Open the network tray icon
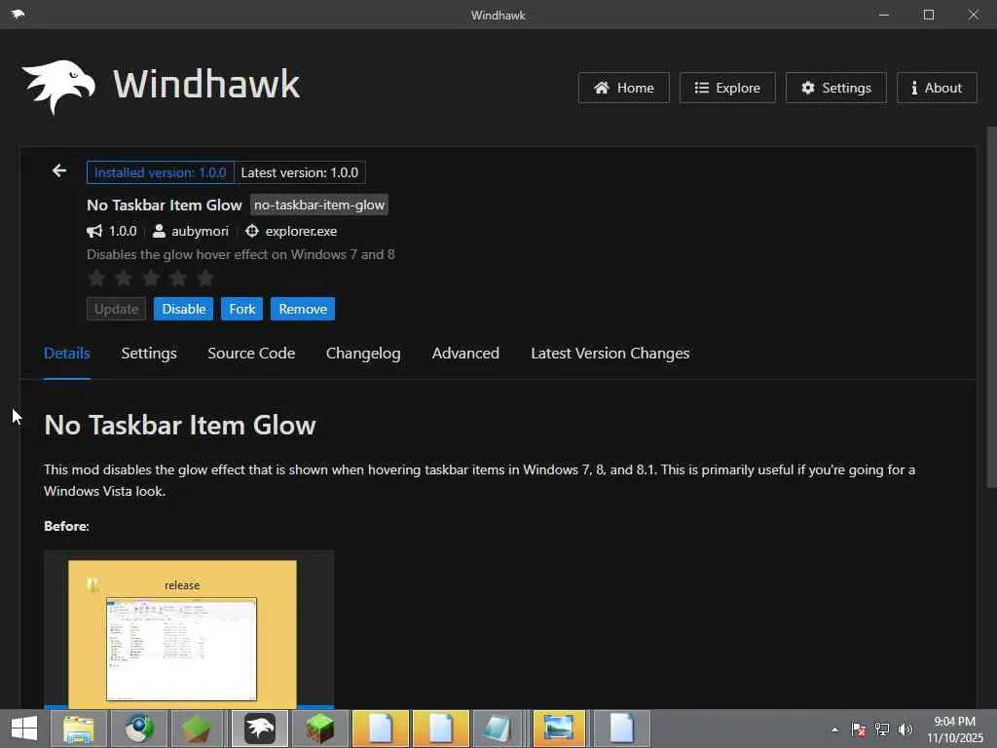This screenshot has width=997, height=748. click(882, 729)
